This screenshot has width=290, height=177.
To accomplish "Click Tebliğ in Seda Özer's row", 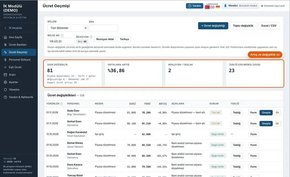I will pos(236,113).
